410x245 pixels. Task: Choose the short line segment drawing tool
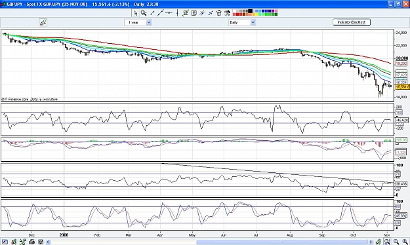pos(152,13)
